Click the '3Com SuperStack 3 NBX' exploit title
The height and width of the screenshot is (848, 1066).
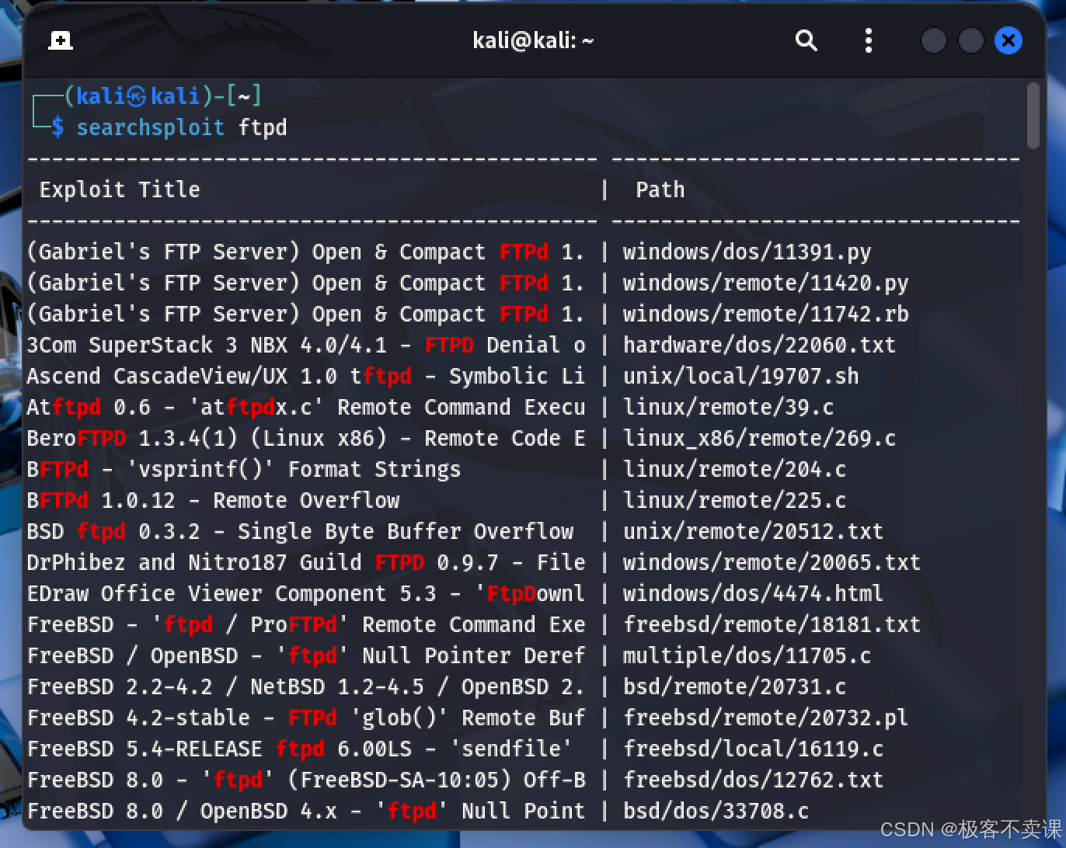306,345
